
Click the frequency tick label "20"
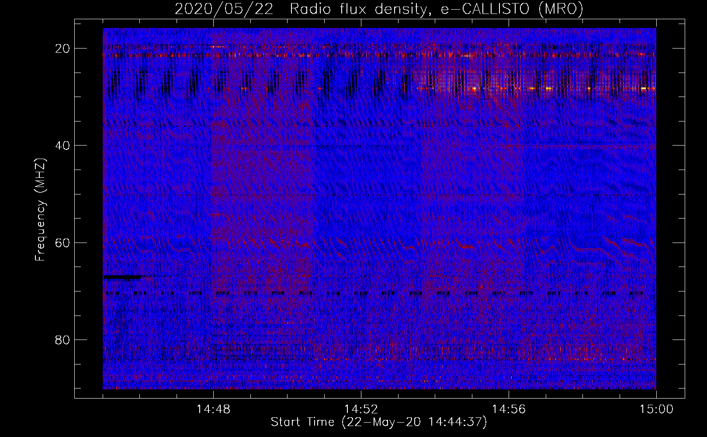[x=62, y=49]
